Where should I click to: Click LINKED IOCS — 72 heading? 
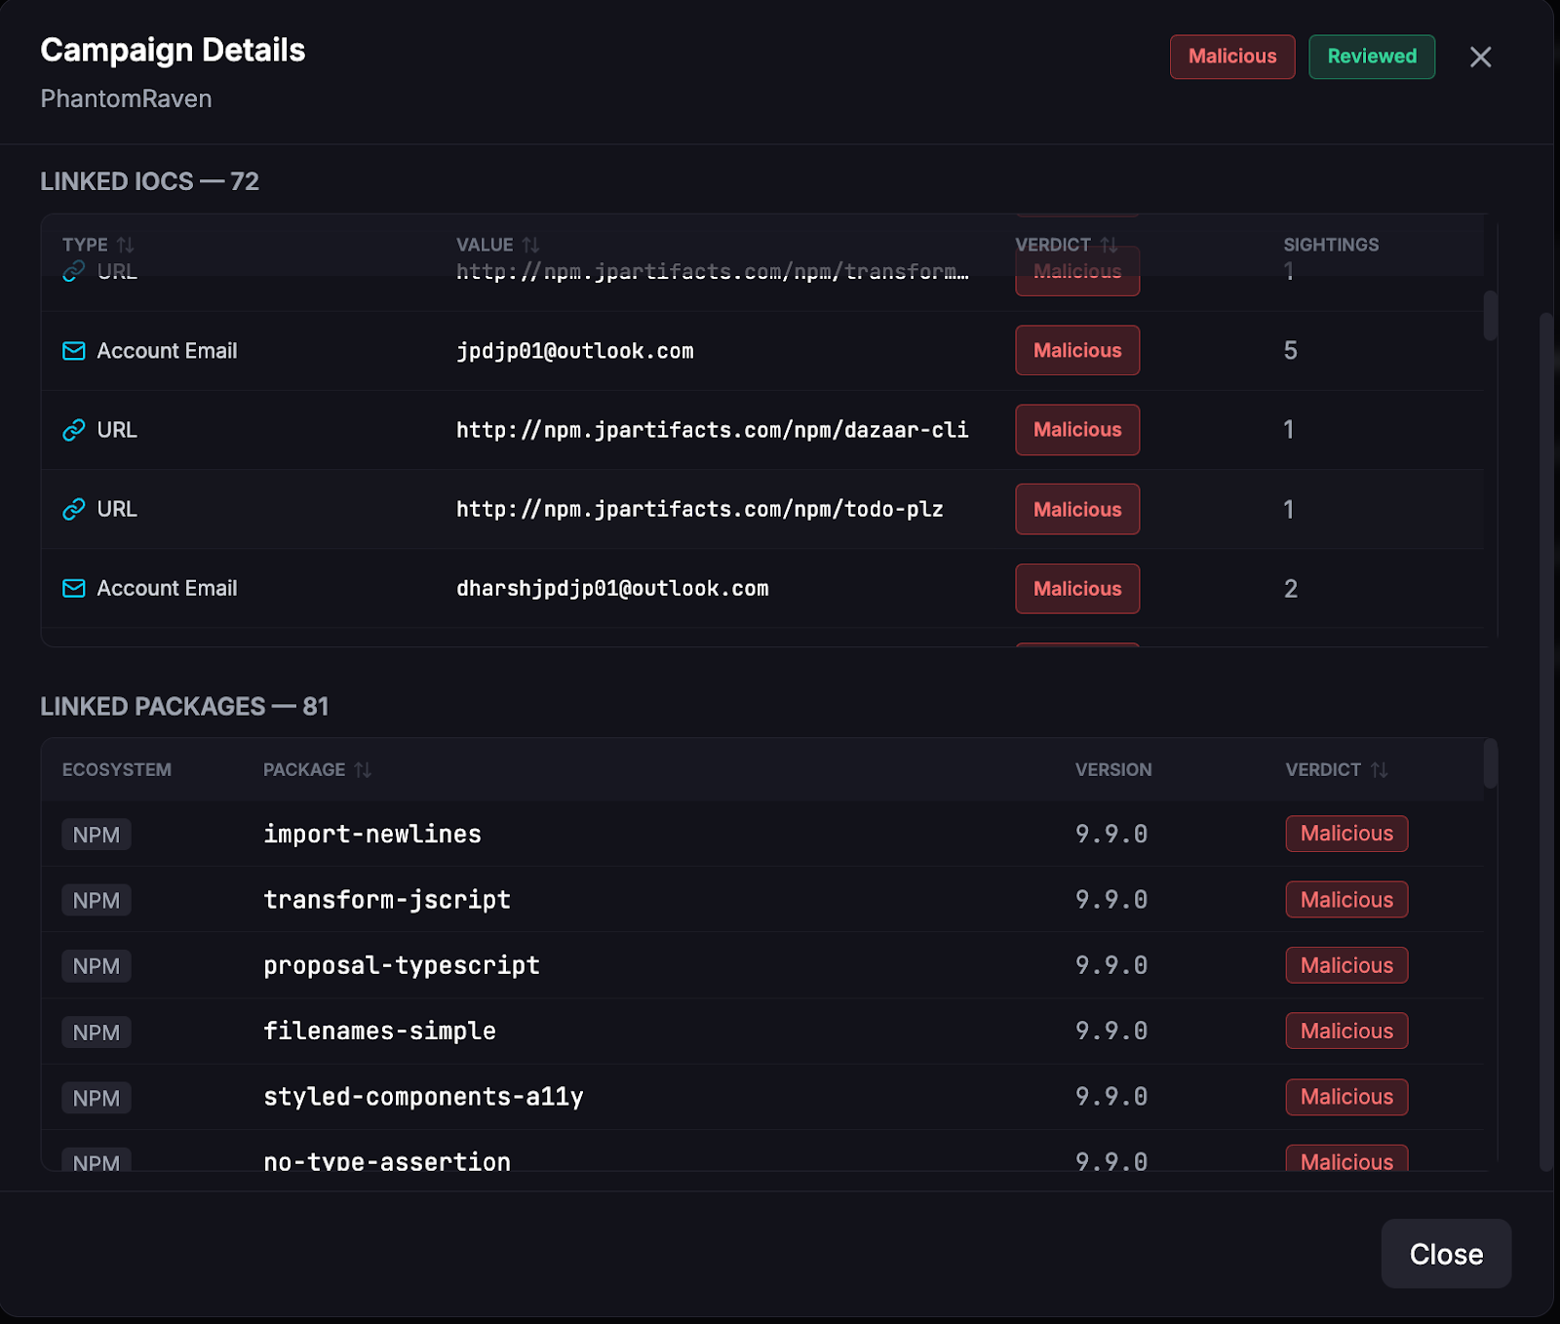tap(149, 181)
